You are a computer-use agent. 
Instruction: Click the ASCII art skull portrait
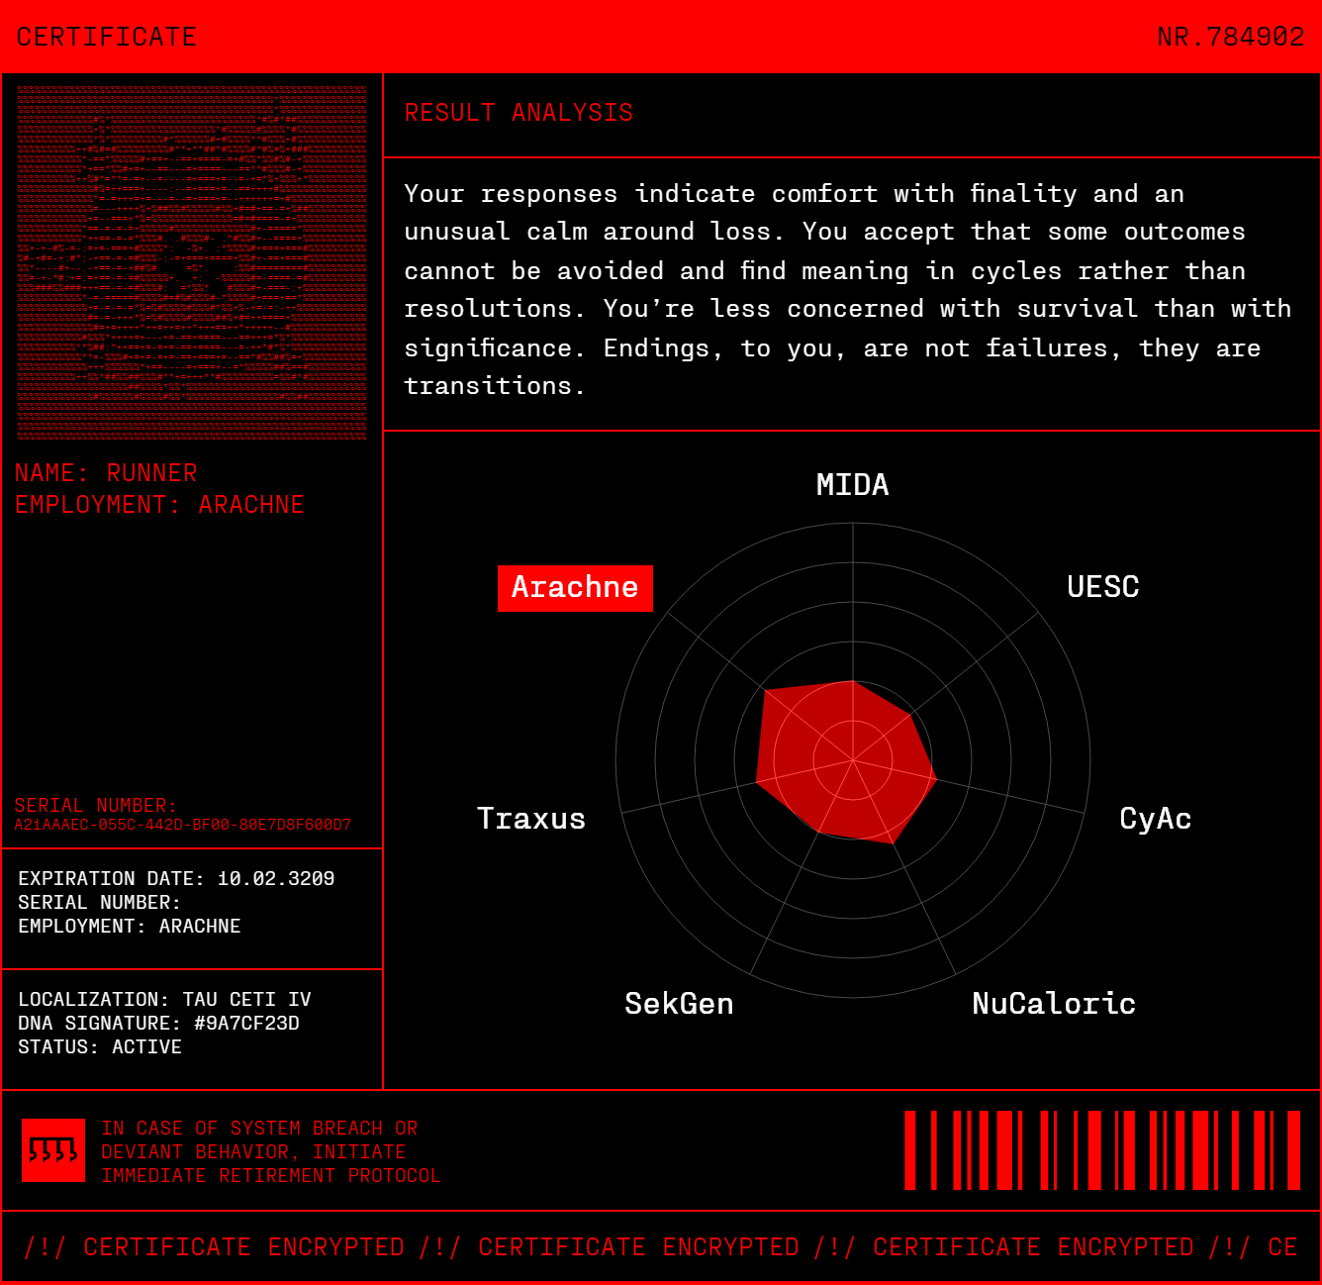pos(192,262)
